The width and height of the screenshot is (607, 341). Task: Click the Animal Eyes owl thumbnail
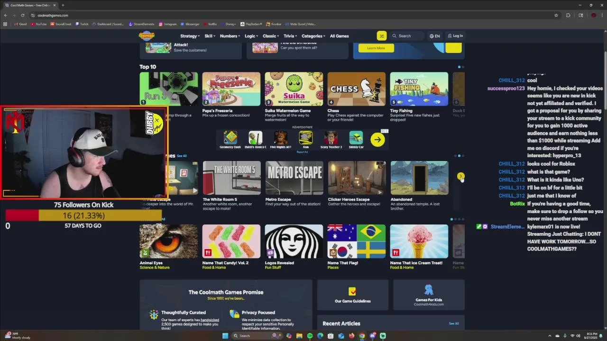coord(168,241)
